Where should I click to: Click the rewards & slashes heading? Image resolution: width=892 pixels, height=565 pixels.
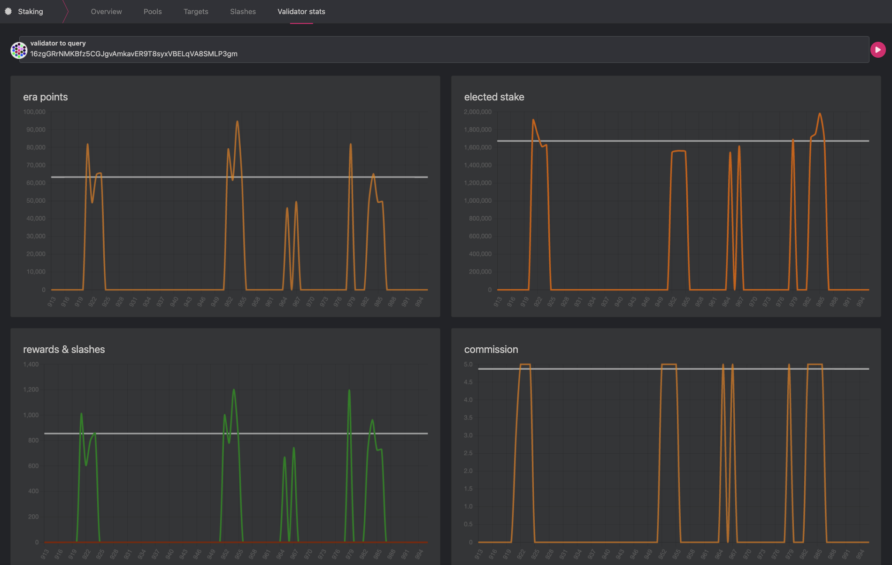pos(64,349)
